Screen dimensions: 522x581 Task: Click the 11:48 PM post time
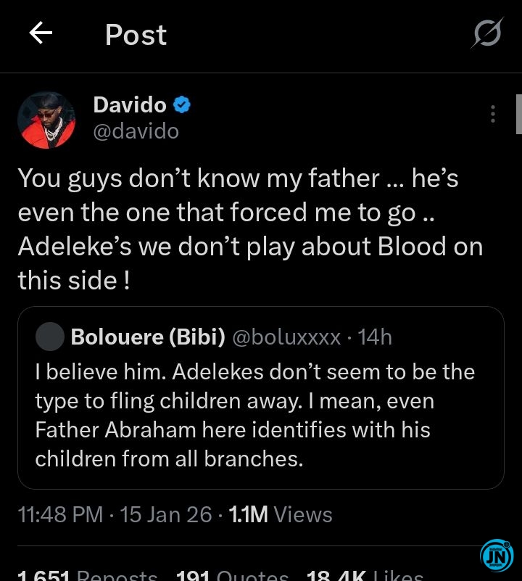(x=60, y=515)
